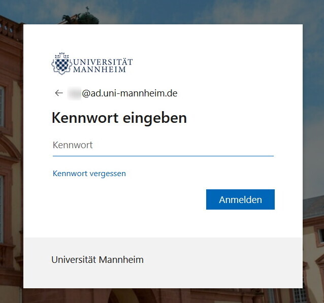The image size is (324, 303).
Task: Click the Universität Mannheim footer text
Action: 98,260
